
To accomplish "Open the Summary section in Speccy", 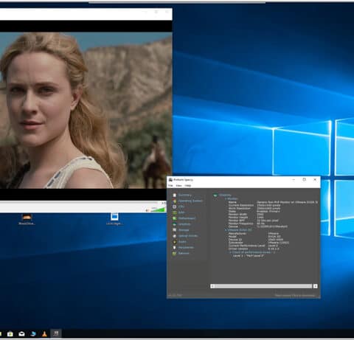I will click(x=182, y=195).
